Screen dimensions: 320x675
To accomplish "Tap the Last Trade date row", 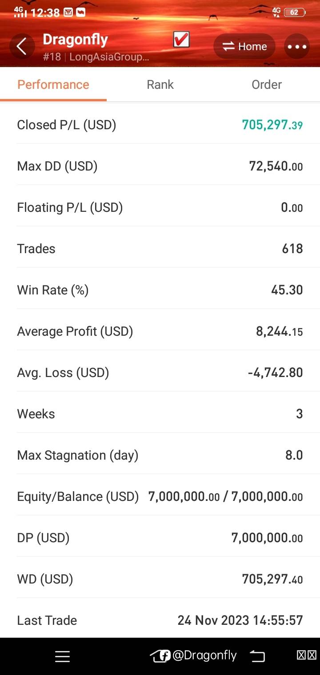I will pyautogui.click(x=160, y=620).
